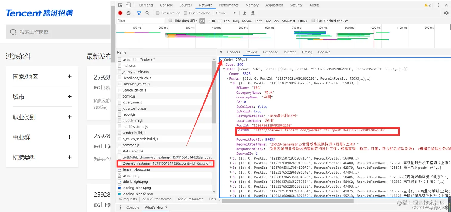The image size is (451, 212).
Task: Click the import HAR upload arrow
Action: 245,13
